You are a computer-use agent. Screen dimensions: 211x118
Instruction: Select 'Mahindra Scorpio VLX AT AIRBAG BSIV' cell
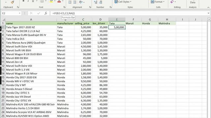tap(31, 112)
